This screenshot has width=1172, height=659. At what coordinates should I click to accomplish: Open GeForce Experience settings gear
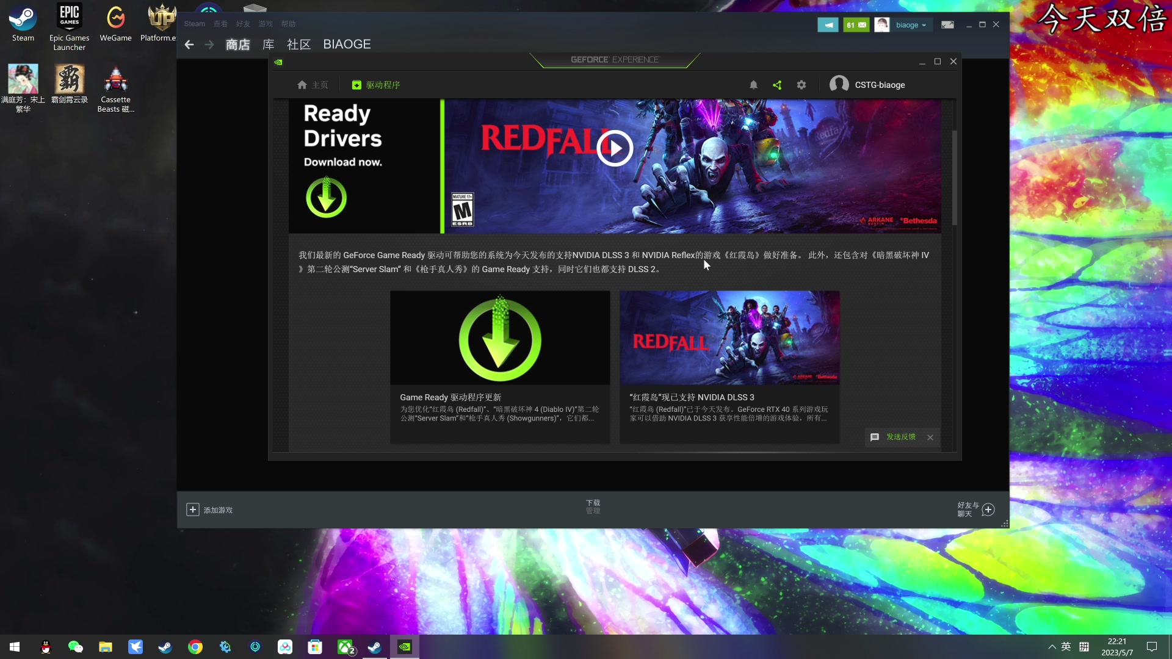click(x=801, y=85)
